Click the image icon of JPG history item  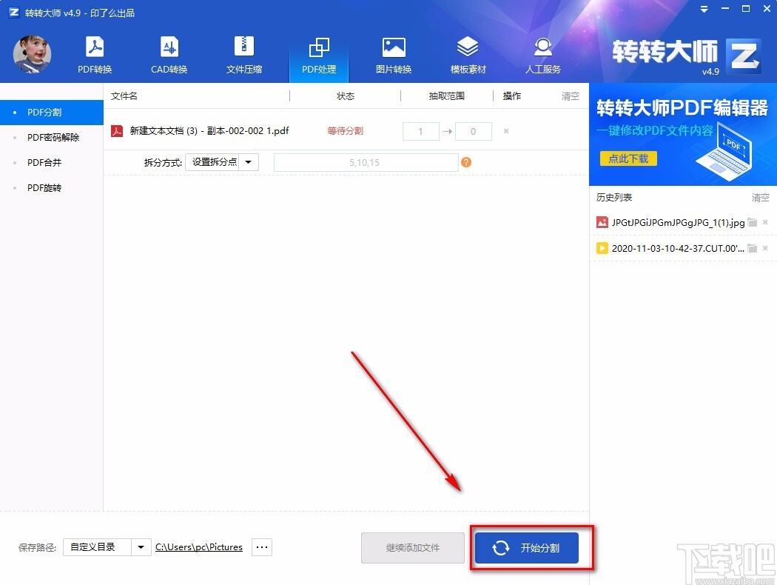(602, 222)
